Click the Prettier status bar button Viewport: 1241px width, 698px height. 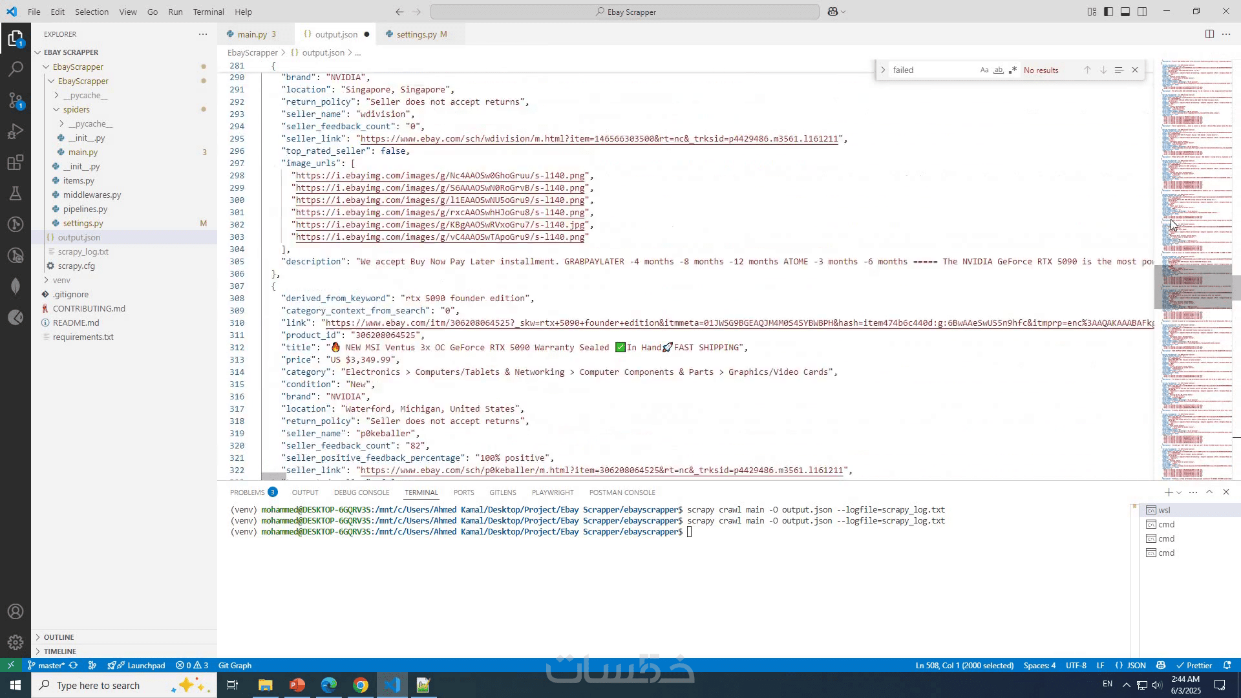[x=1193, y=665]
